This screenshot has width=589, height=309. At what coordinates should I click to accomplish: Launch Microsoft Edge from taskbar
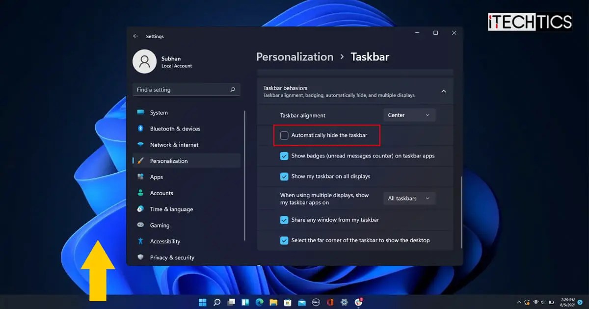coord(260,303)
